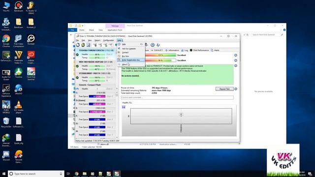Screen dimensions: 315x177
Task: Open the View ribbon tab in Explorer
Action: click(100, 30)
